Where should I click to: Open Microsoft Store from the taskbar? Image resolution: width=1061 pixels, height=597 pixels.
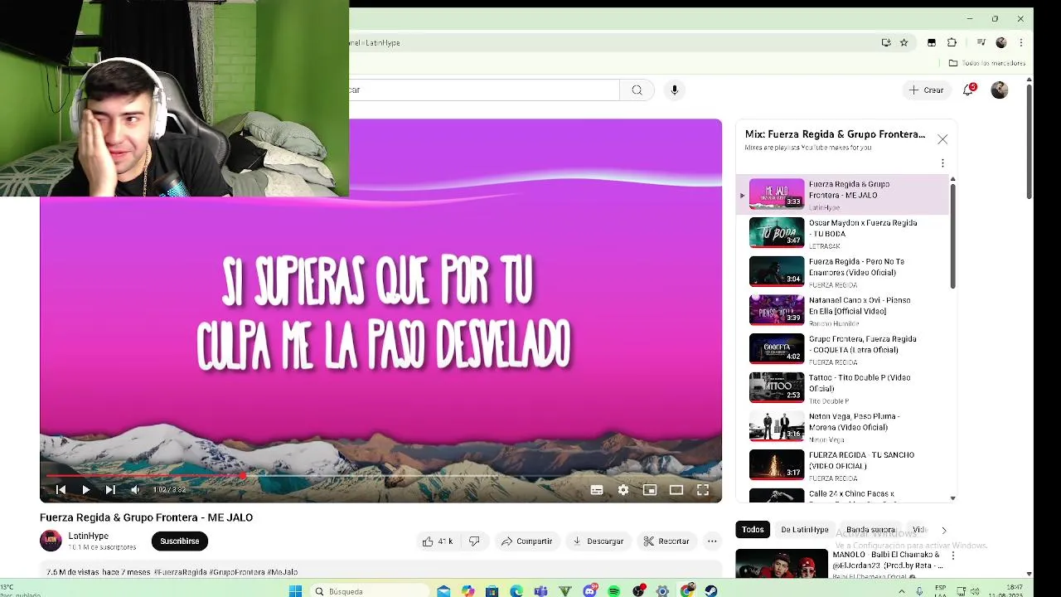click(492, 590)
